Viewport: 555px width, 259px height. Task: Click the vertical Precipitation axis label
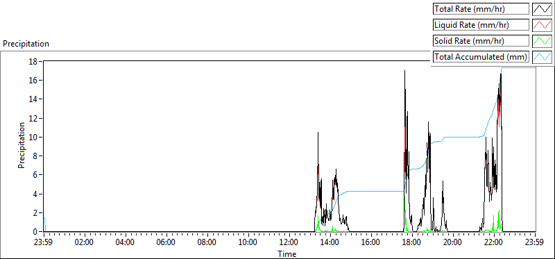pyautogui.click(x=22, y=146)
